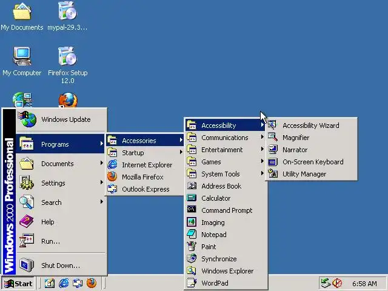This screenshot has width=388, height=291.
Task: Click the Windows Explorer icon in Accessories
Action: click(x=192, y=270)
